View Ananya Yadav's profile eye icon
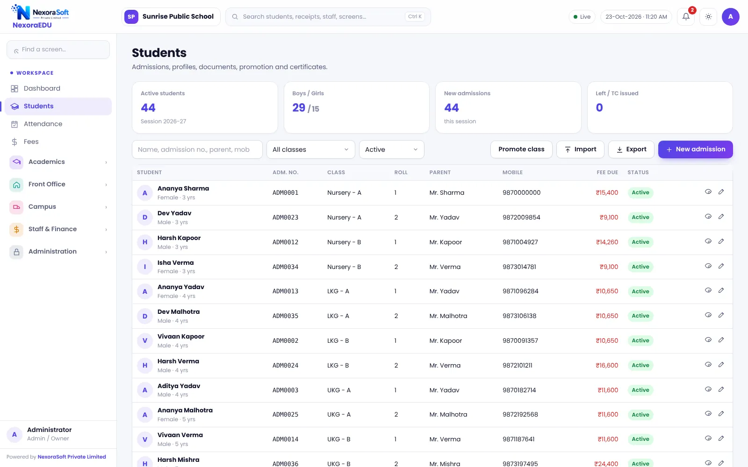The width and height of the screenshot is (748, 467). point(708,290)
